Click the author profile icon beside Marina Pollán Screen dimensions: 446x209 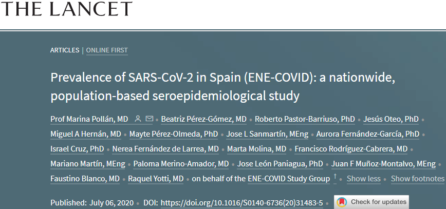[x=138, y=119]
